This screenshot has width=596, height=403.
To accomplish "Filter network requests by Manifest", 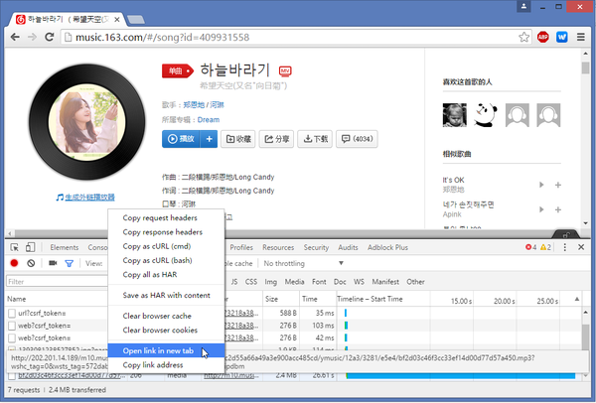I will pos(385,282).
